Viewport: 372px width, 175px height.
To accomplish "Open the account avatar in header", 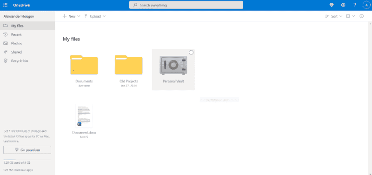I will click(366, 5).
